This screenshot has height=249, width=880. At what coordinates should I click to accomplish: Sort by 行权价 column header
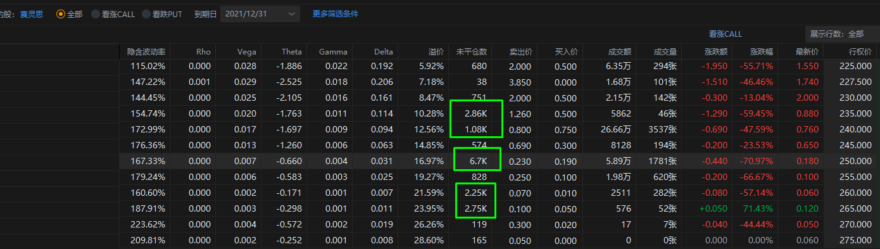860,51
